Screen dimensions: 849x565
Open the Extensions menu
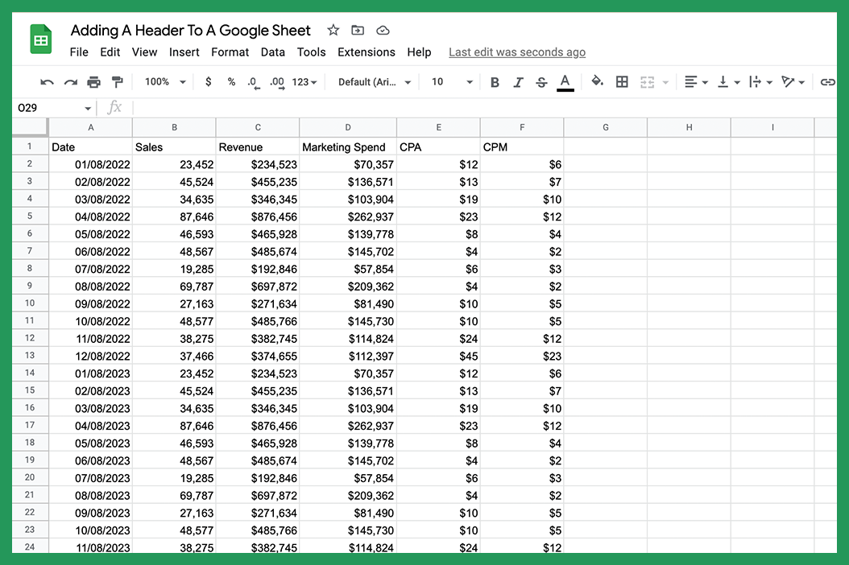[367, 52]
